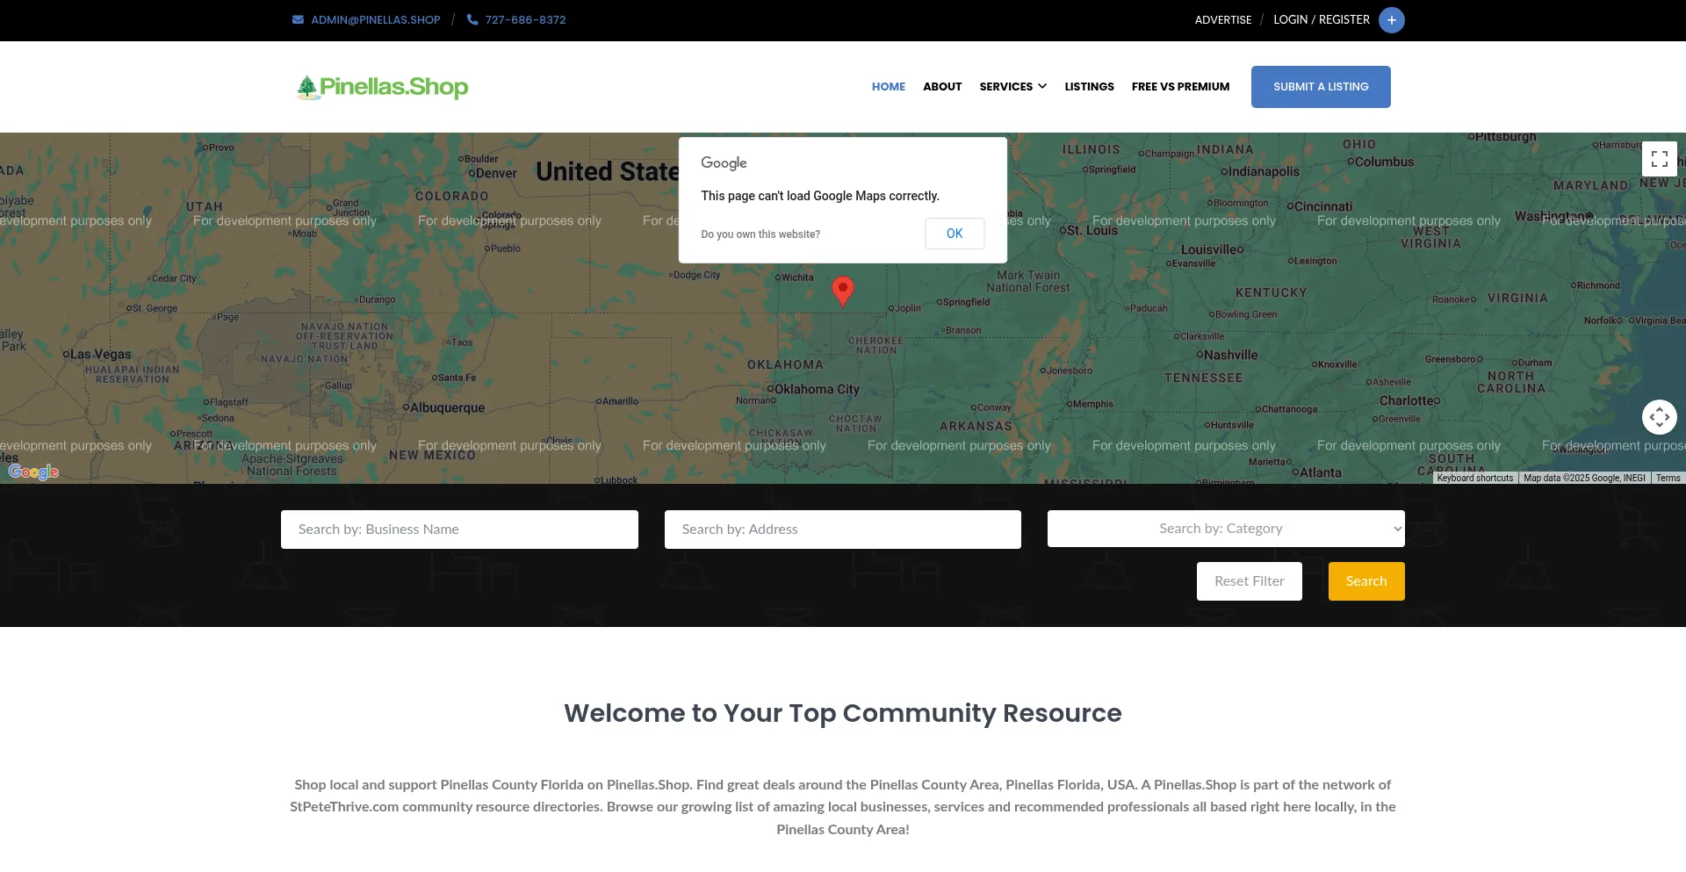Screen dimensions: 1686x872
Task: Open the About page
Action: [x=942, y=87]
